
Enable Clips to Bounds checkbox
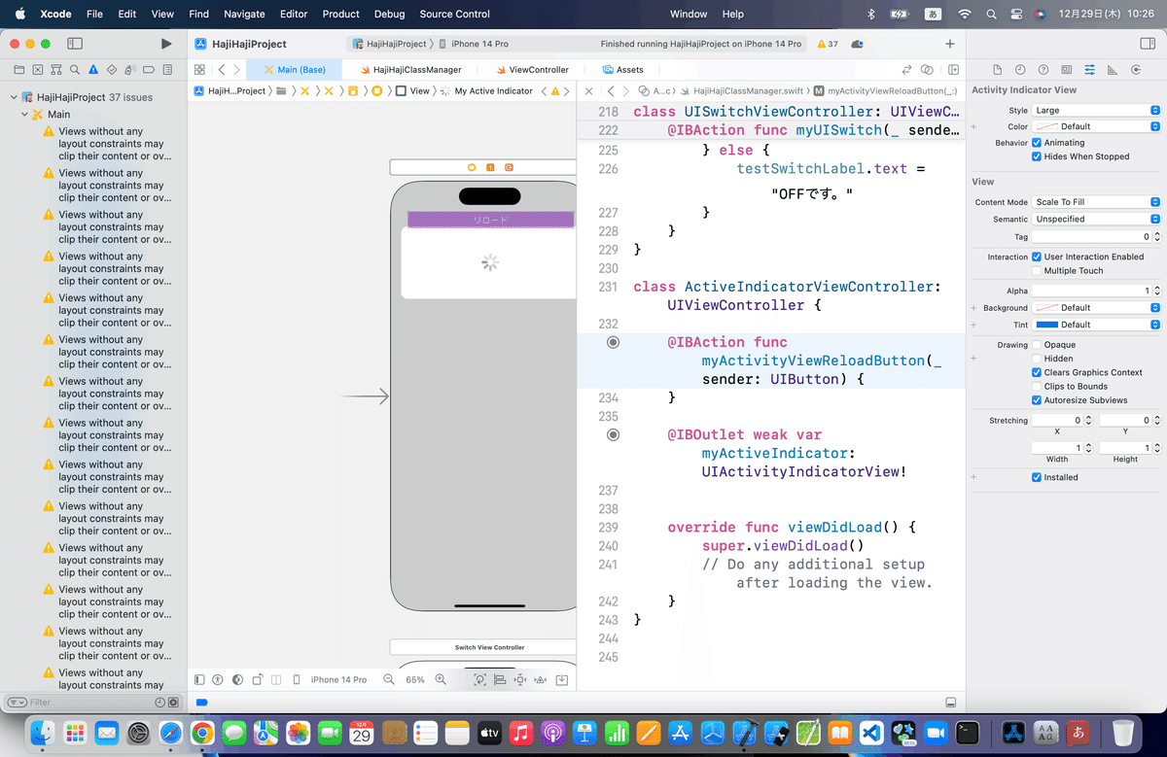(1037, 387)
